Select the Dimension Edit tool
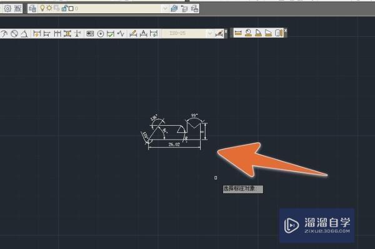The image size is (375, 249). 133,34
